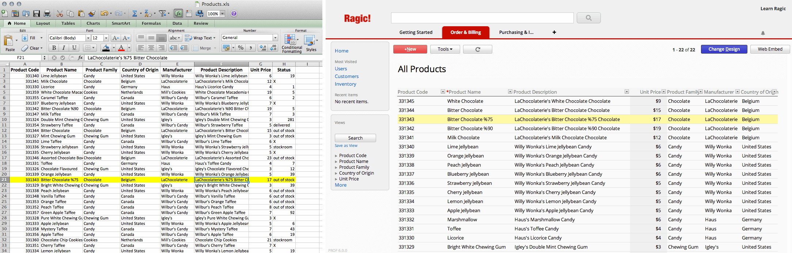
Task: Click the Filter funnel icon
Action: click(162, 13)
